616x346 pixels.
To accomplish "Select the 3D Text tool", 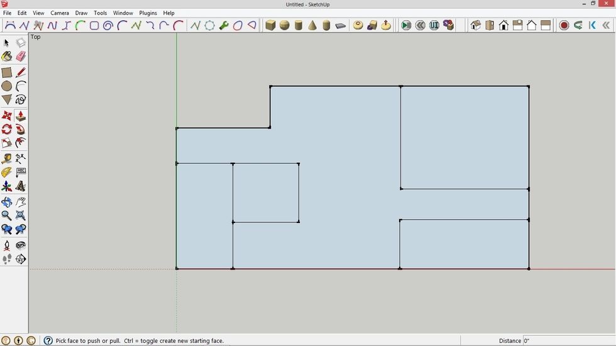I will pyautogui.click(x=21, y=187).
